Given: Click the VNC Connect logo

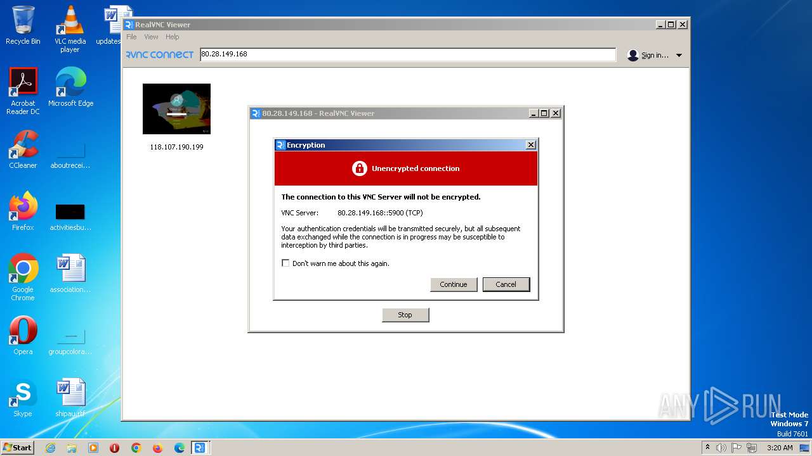Looking at the screenshot, I should pyautogui.click(x=159, y=54).
